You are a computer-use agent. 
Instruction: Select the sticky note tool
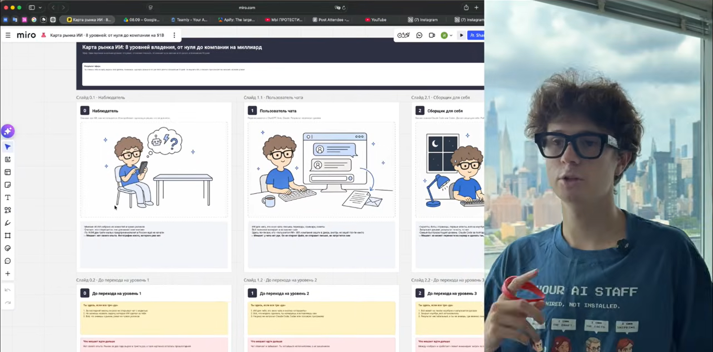coord(7,185)
